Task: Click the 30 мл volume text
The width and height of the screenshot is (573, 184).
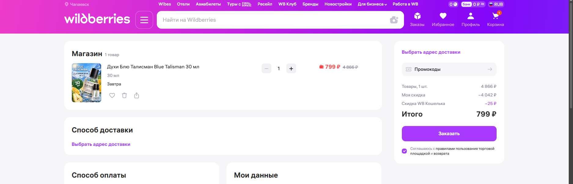Action: coord(113,75)
